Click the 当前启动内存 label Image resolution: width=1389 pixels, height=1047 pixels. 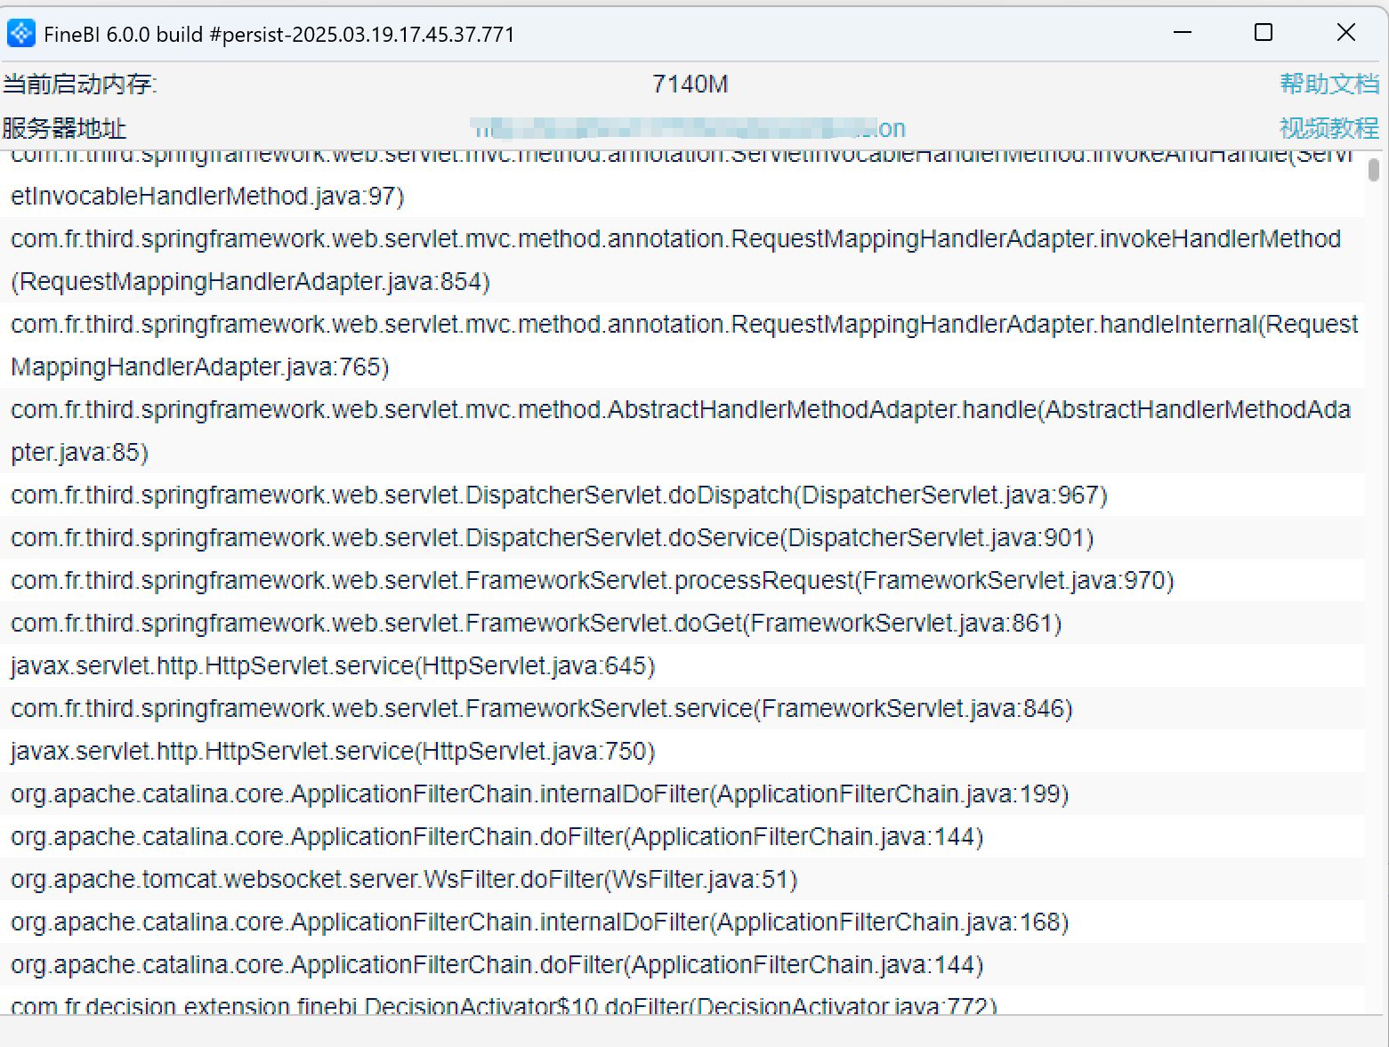[x=79, y=84]
